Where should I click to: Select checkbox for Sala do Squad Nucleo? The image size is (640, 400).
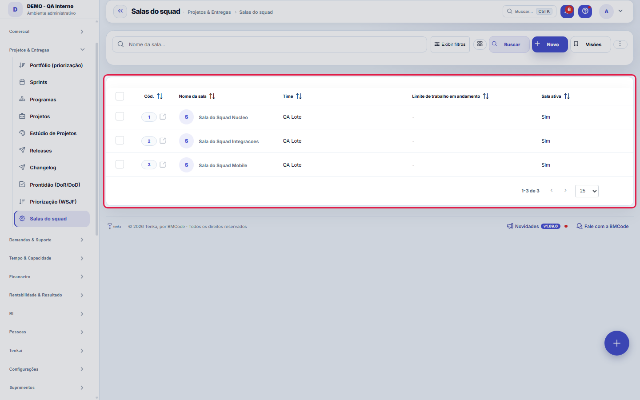coord(120,116)
